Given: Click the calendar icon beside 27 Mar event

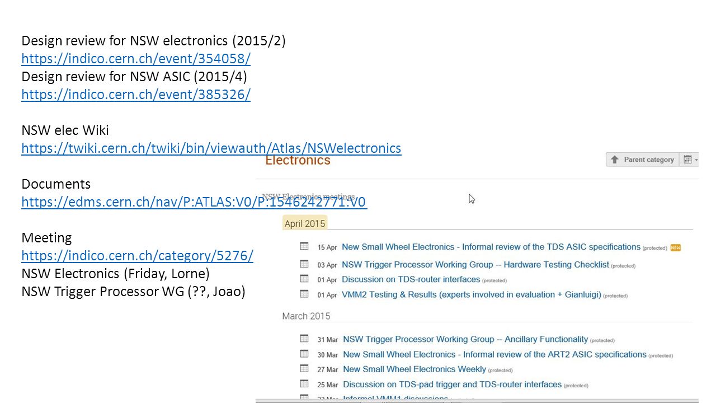Looking at the screenshot, I should pyautogui.click(x=304, y=369).
